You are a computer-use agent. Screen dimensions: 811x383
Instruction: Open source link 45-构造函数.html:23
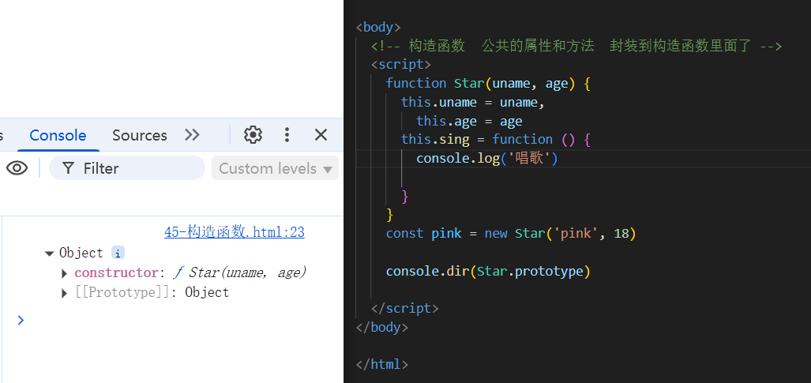coord(235,232)
